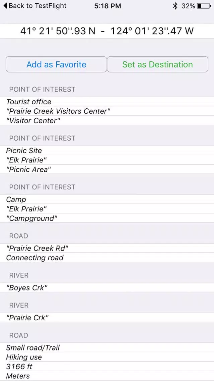Select the Camp row
214x381 pixels.
[x=107, y=199]
